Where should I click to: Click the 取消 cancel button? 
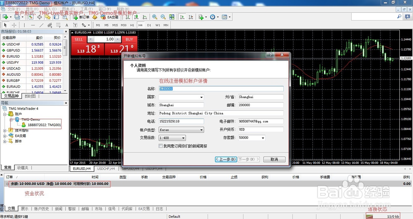pyautogui.click(x=274, y=159)
